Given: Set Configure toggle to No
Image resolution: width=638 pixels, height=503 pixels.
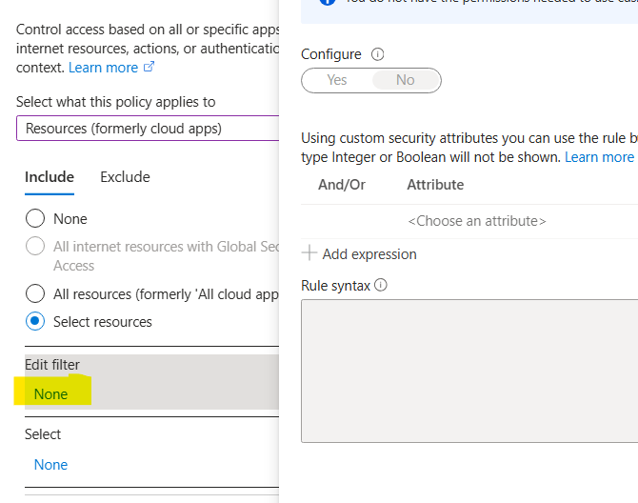Looking at the screenshot, I should click(406, 80).
